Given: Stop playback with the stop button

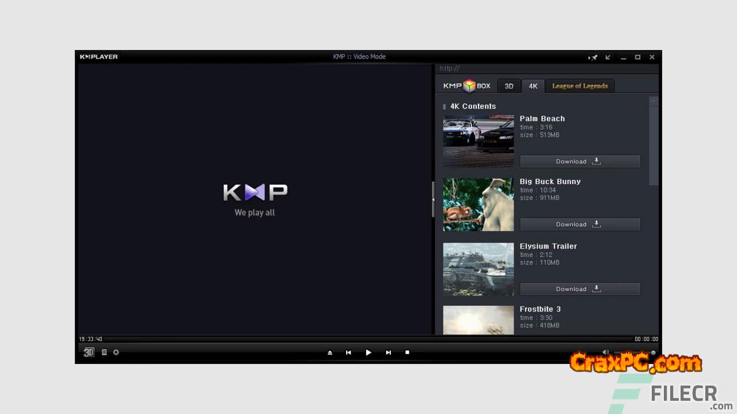Looking at the screenshot, I should coord(407,352).
